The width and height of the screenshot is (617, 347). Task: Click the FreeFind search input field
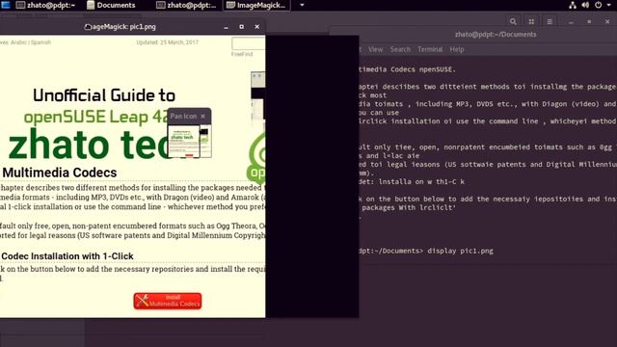(x=249, y=43)
